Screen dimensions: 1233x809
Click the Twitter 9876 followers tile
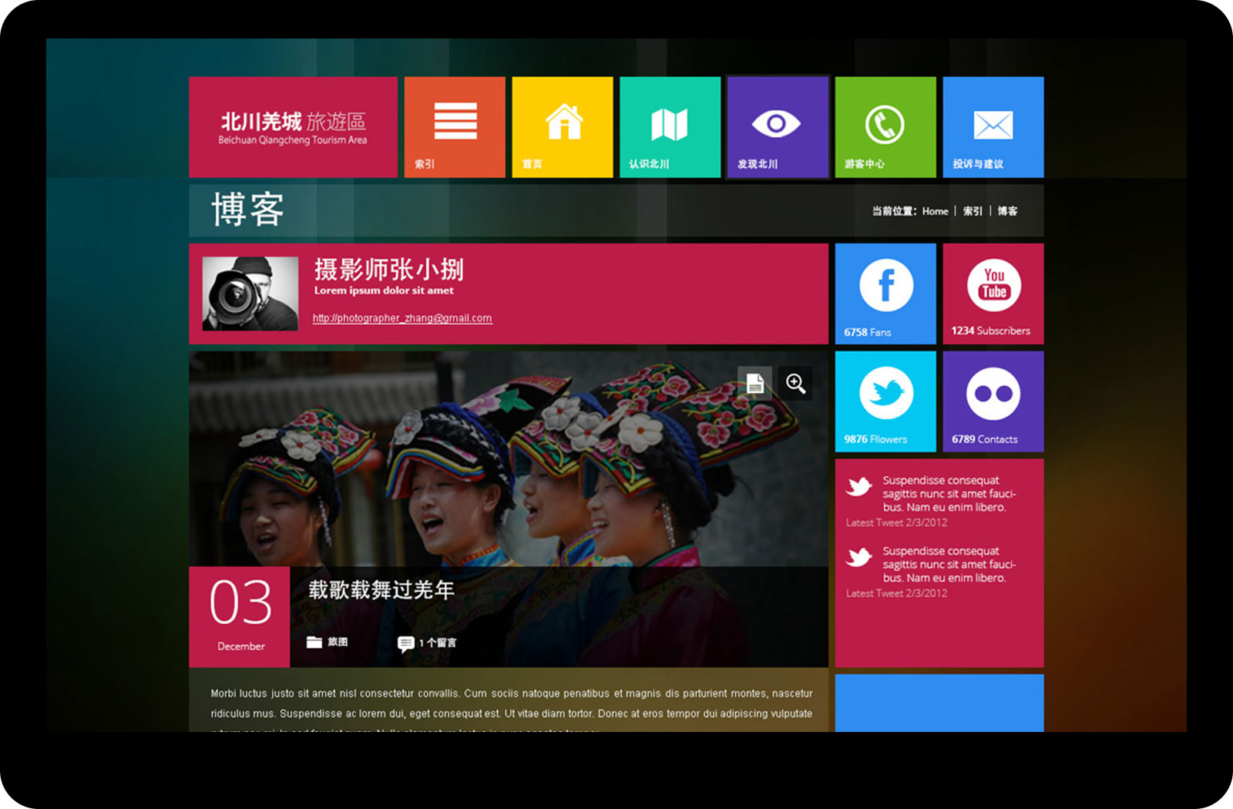885,401
